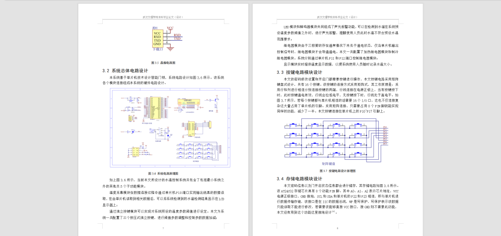The height and width of the screenshot is (236, 501).
Task: Click the left page header text
Action: coord(163,17)
